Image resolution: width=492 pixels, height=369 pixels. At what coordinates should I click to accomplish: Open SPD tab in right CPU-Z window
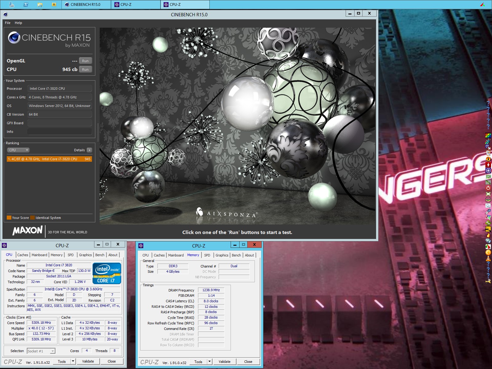pos(207,255)
